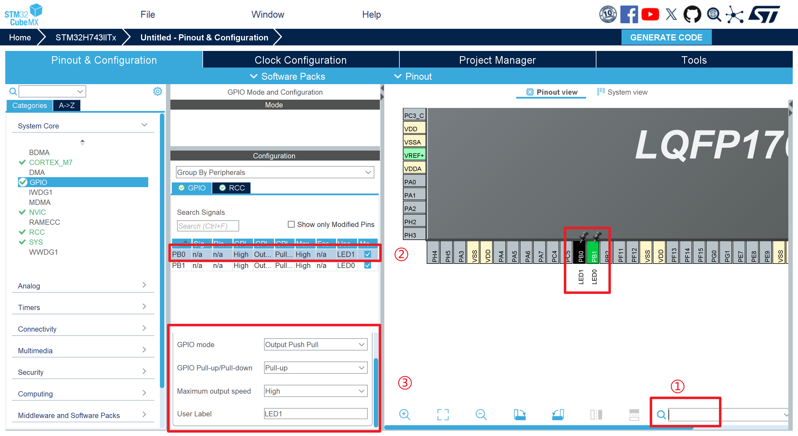This screenshot has width=798, height=436.
Task: Click the peripheral search magnifier icon
Action: tap(13, 91)
